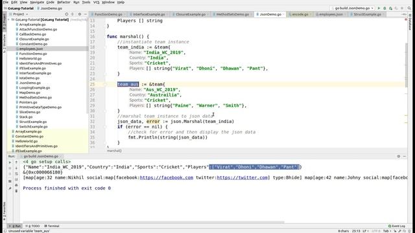This screenshot has width=415, height=233.
Task: Open the Project panel settings gear
Action: coord(79,14)
